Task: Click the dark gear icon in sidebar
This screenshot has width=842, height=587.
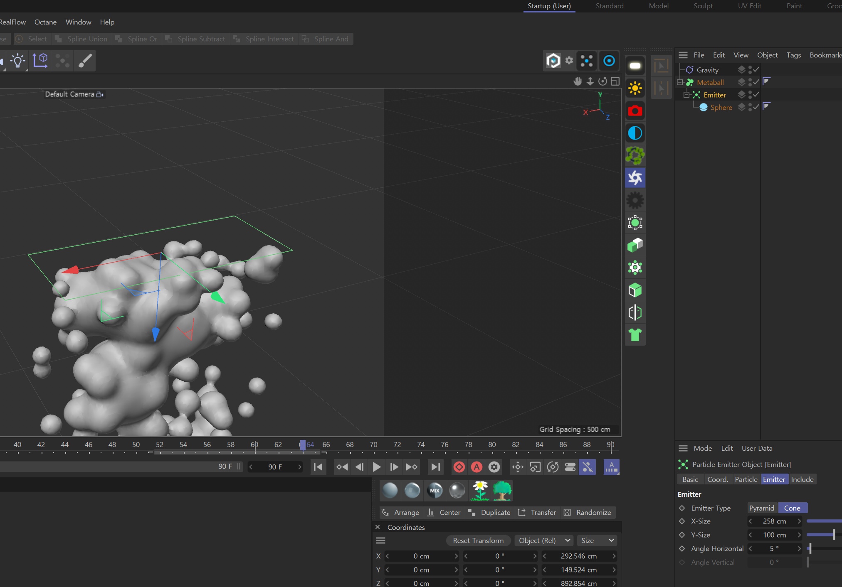Action: click(x=635, y=200)
